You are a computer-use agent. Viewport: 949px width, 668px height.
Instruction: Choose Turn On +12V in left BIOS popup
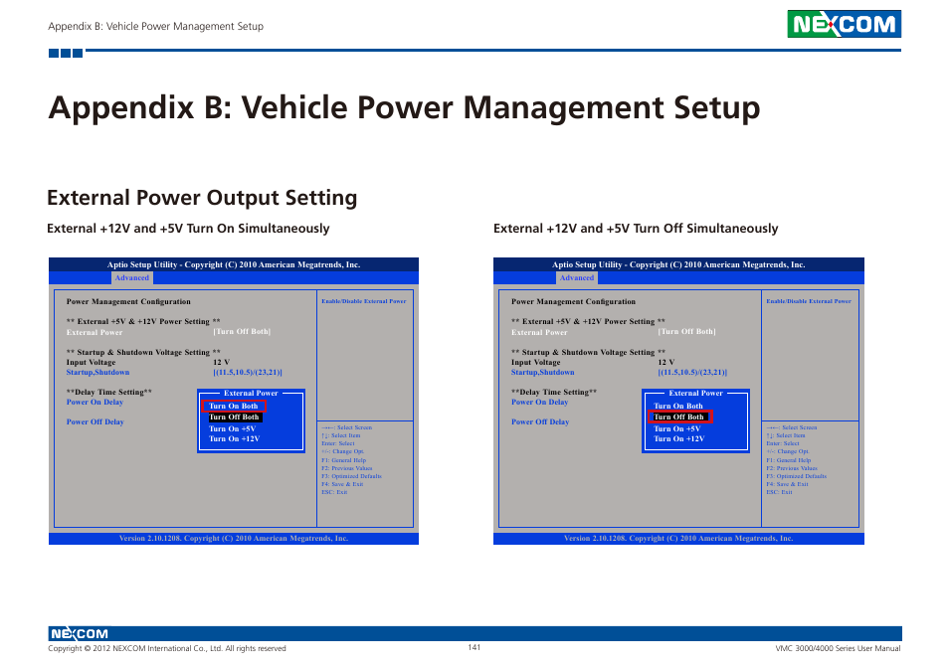pyautogui.click(x=234, y=439)
